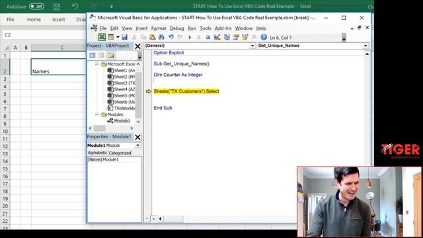
Task: Open the File menu in VBA editor
Action: point(103,28)
